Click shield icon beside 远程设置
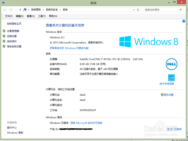The image size is (188, 141). [4, 36]
